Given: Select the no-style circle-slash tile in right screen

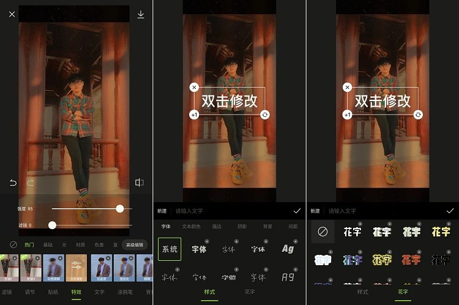Looking at the screenshot, I should (x=323, y=232).
